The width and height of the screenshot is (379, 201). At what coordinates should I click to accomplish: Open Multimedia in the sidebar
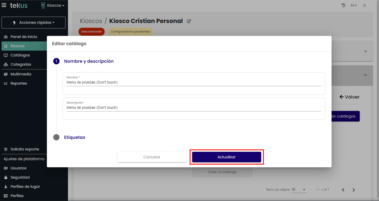[21, 74]
